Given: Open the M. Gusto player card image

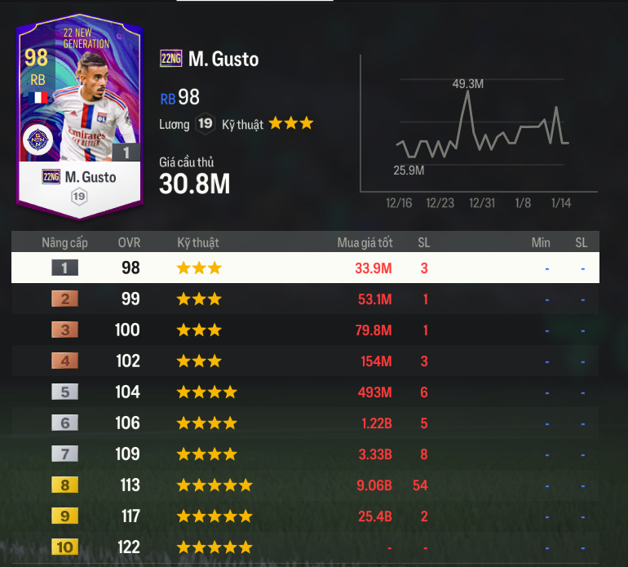Looking at the screenshot, I should point(79,117).
